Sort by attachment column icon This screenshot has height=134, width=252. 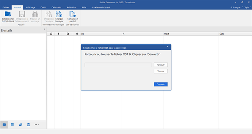pos(77,34)
